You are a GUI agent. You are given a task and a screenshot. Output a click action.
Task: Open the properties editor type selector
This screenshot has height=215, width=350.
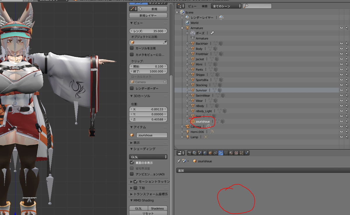[181, 153]
